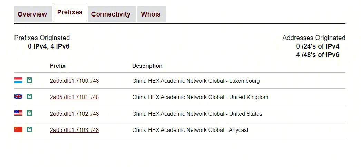Click the China flag icon
The width and height of the screenshot is (361, 167).
click(x=18, y=129)
